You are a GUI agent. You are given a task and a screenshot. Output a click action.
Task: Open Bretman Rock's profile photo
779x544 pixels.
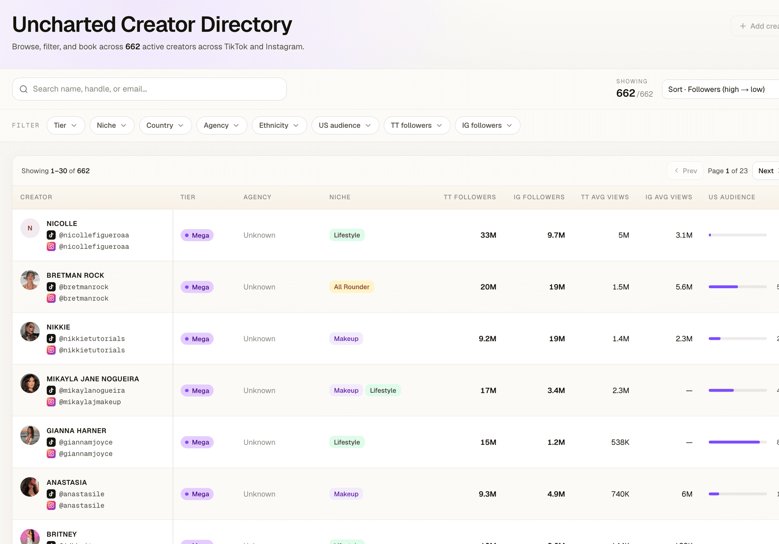[x=30, y=280]
